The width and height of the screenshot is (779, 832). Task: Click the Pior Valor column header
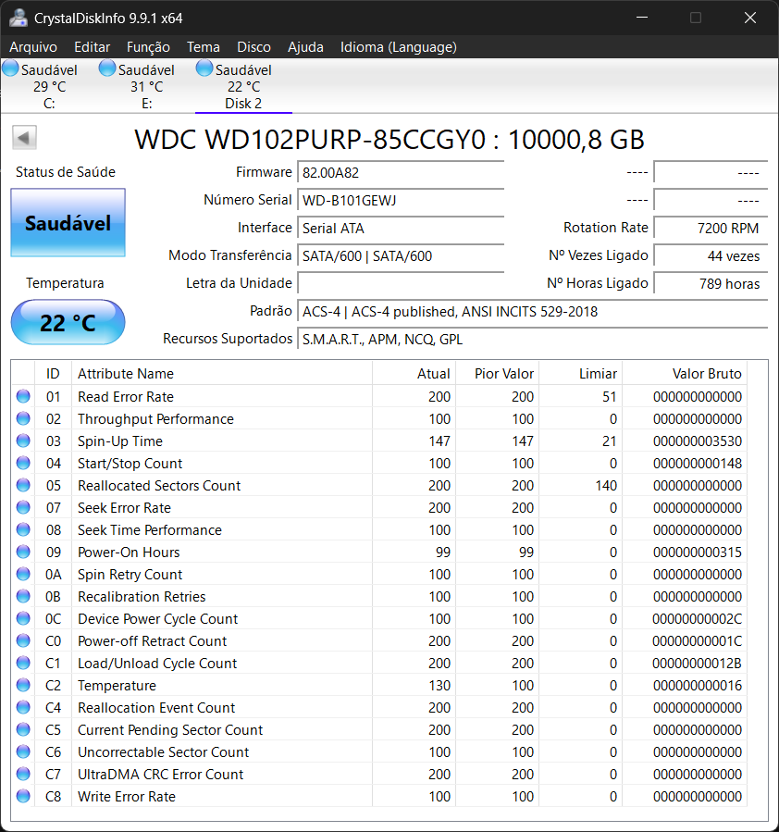(x=498, y=373)
